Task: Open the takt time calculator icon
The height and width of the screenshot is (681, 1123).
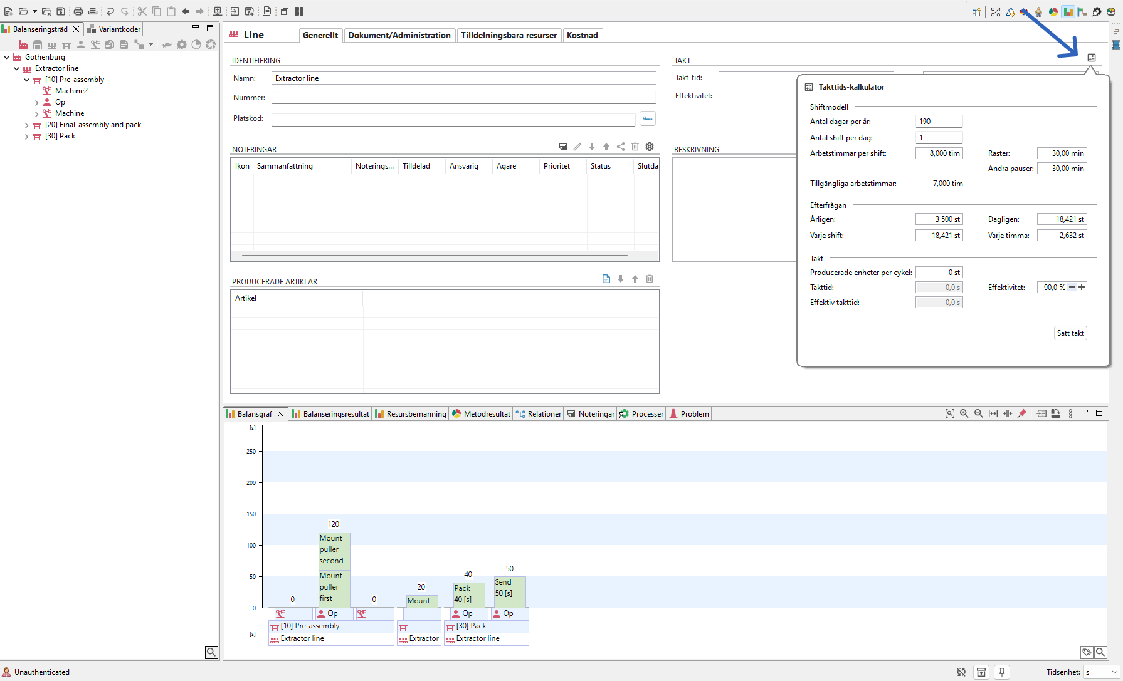Action: click(x=1092, y=58)
